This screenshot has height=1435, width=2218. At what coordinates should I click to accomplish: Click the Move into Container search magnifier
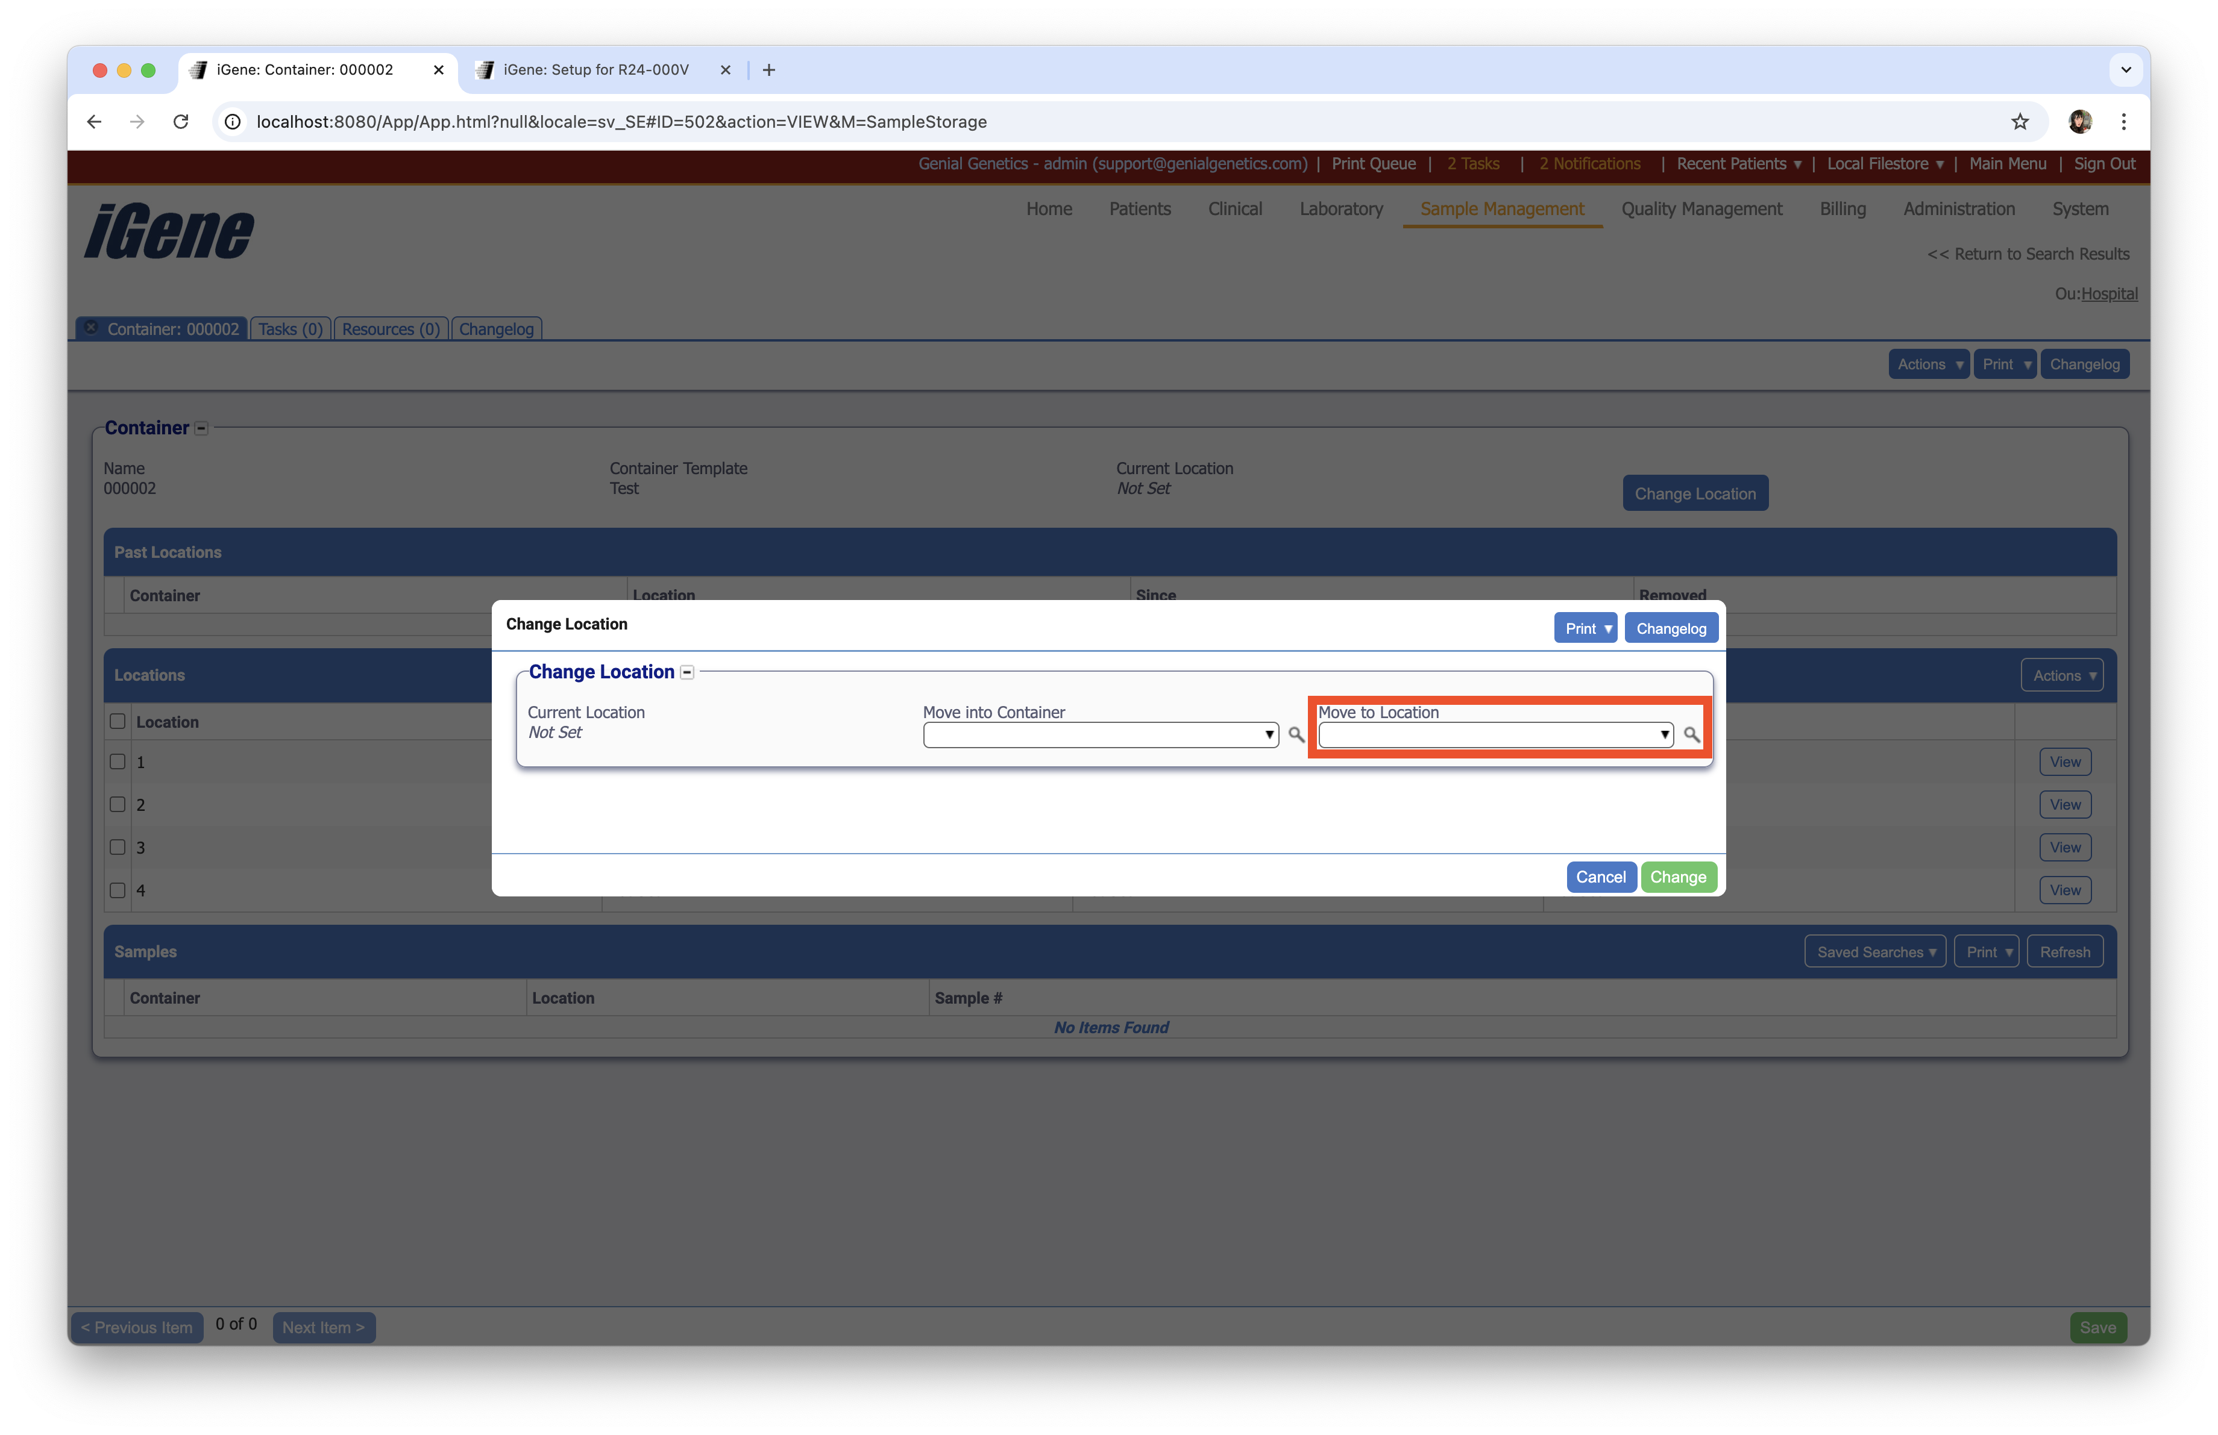[1295, 735]
